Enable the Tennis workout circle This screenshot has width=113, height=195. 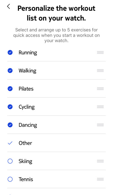point(10,179)
